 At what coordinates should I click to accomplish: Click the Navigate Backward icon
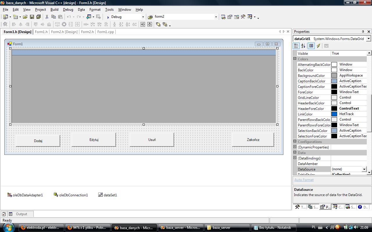click(89, 17)
